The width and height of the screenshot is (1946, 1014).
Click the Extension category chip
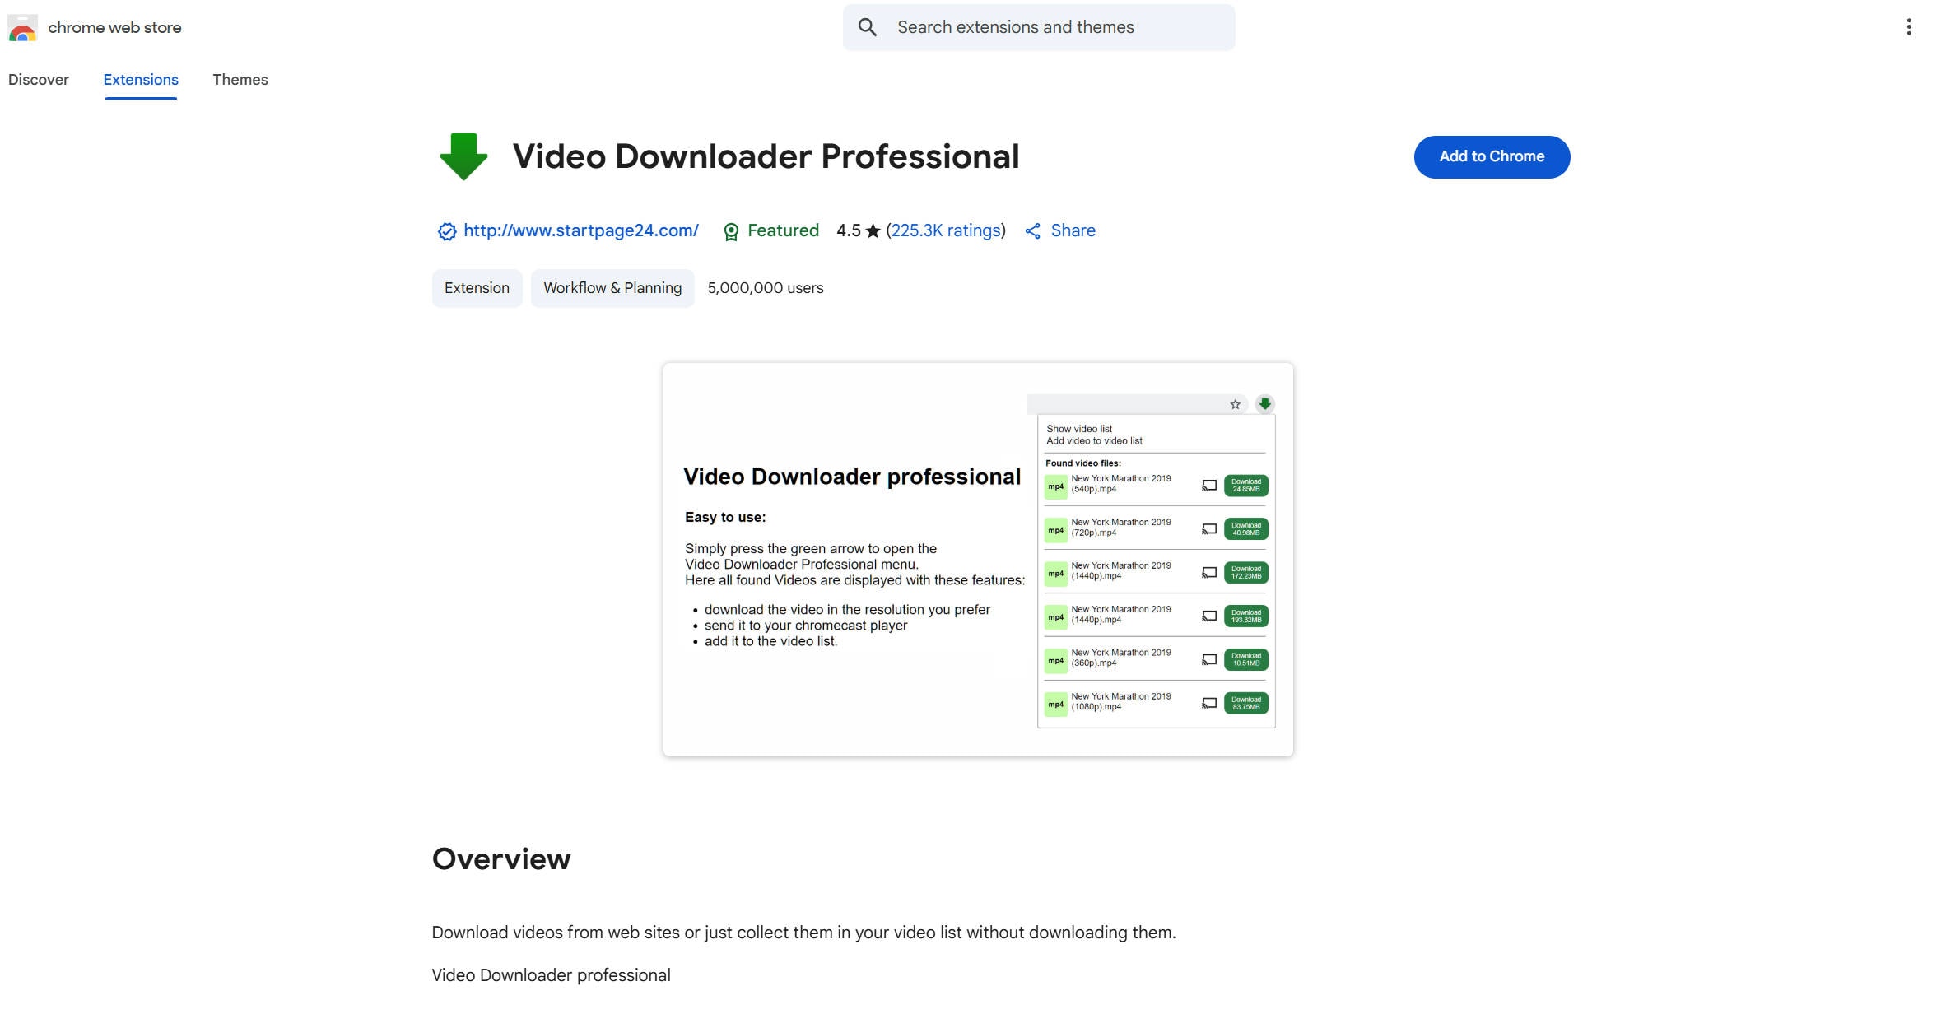point(477,288)
